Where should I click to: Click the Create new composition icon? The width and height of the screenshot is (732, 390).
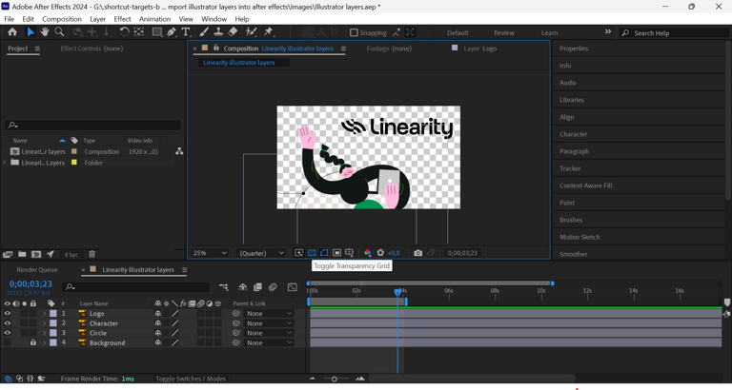point(36,254)
